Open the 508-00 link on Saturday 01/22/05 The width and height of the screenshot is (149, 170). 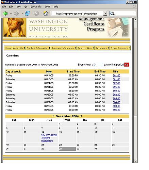tap(116, 102)
